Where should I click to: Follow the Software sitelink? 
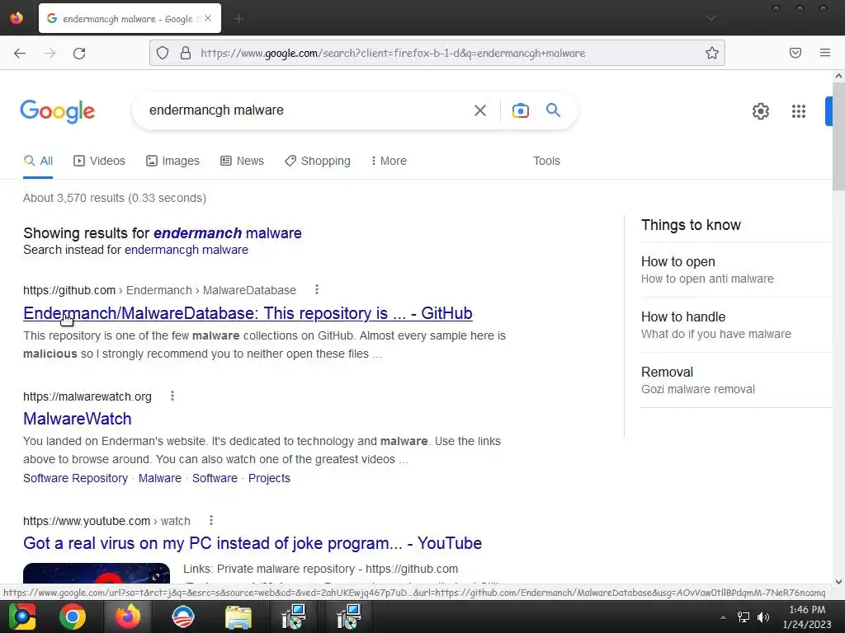215,478
